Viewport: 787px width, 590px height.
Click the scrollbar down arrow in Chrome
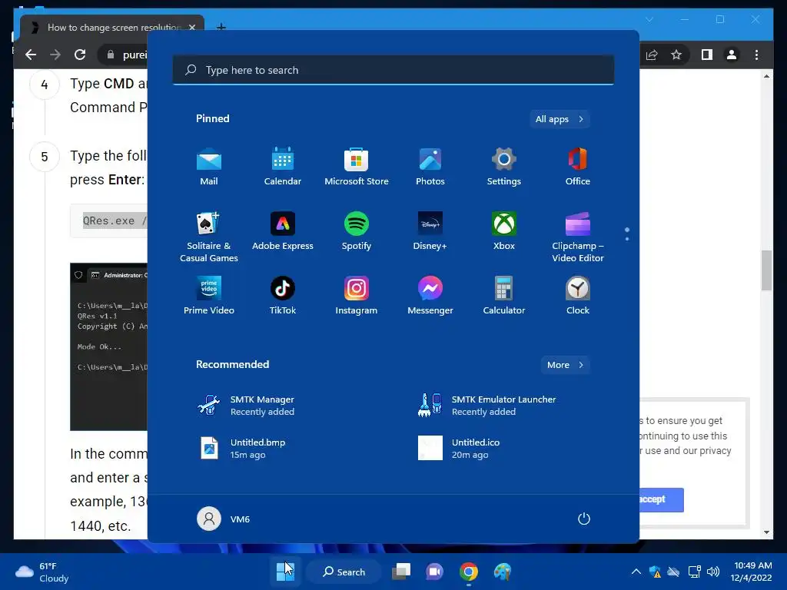pos(766,532)
